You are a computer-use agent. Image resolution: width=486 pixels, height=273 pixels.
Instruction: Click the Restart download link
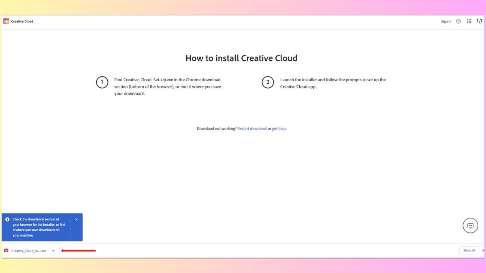tap(252, 128)
